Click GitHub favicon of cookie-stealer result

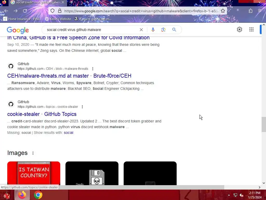(11, 104)
